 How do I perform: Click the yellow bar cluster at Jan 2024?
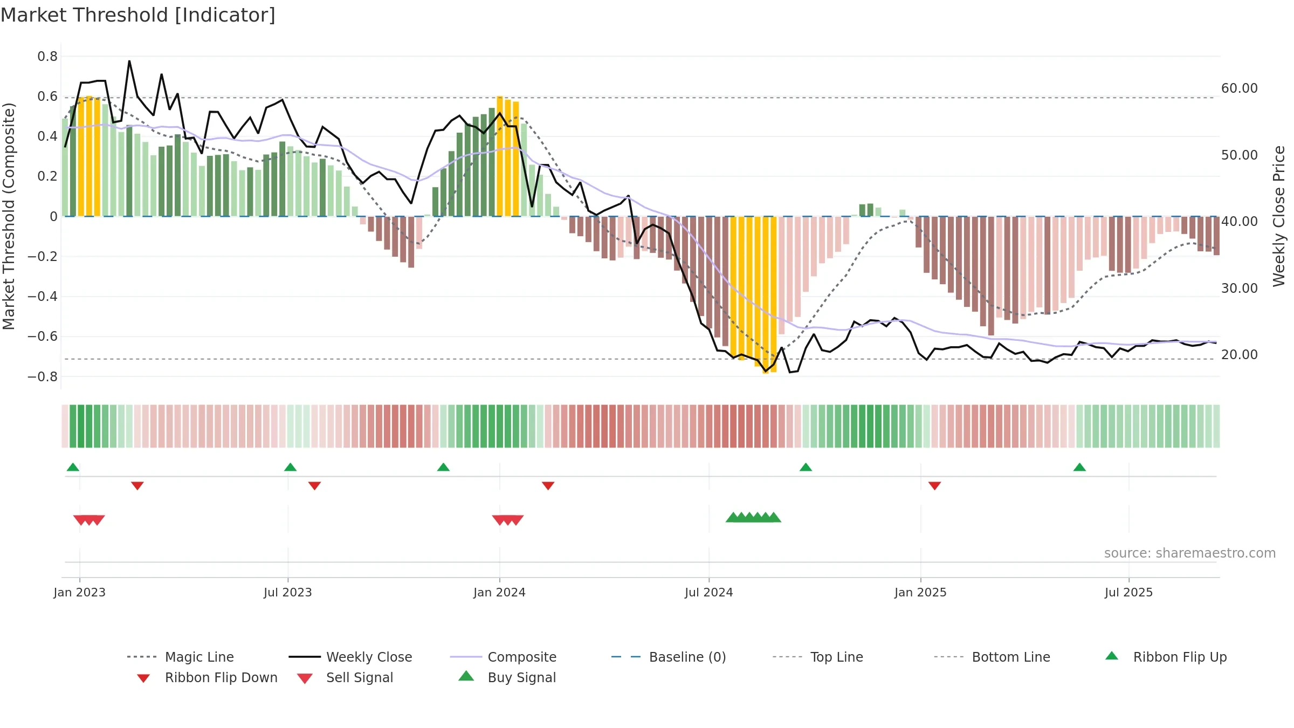click(x=508, y=156)
